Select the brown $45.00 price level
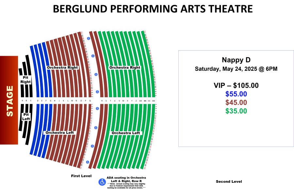The height and width of the screenshot is (189, 294). coord(236,102)
